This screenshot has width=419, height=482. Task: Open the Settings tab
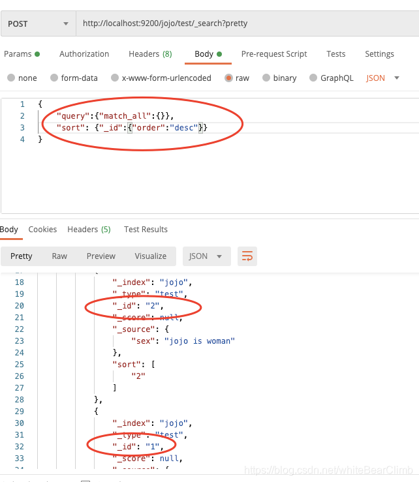(379, 53)
